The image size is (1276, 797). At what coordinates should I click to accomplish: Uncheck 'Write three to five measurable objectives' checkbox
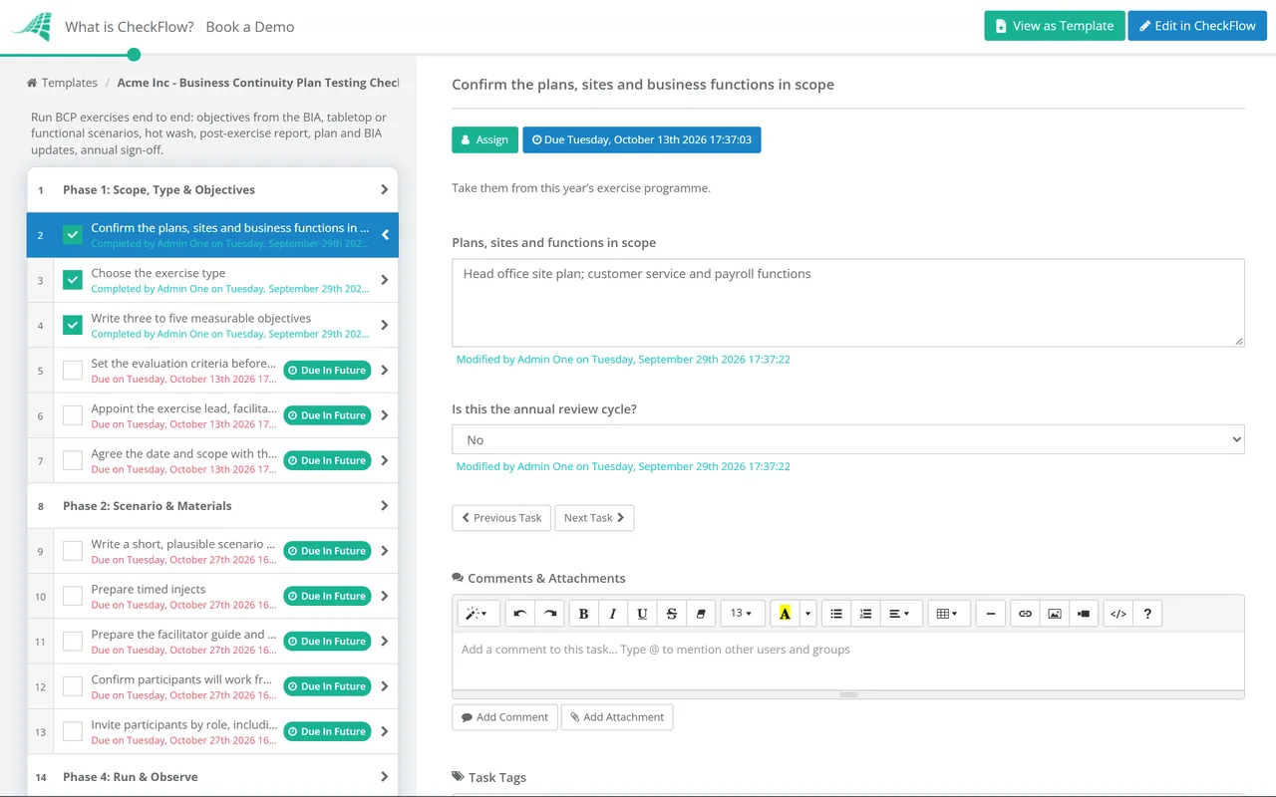(73, 325)
